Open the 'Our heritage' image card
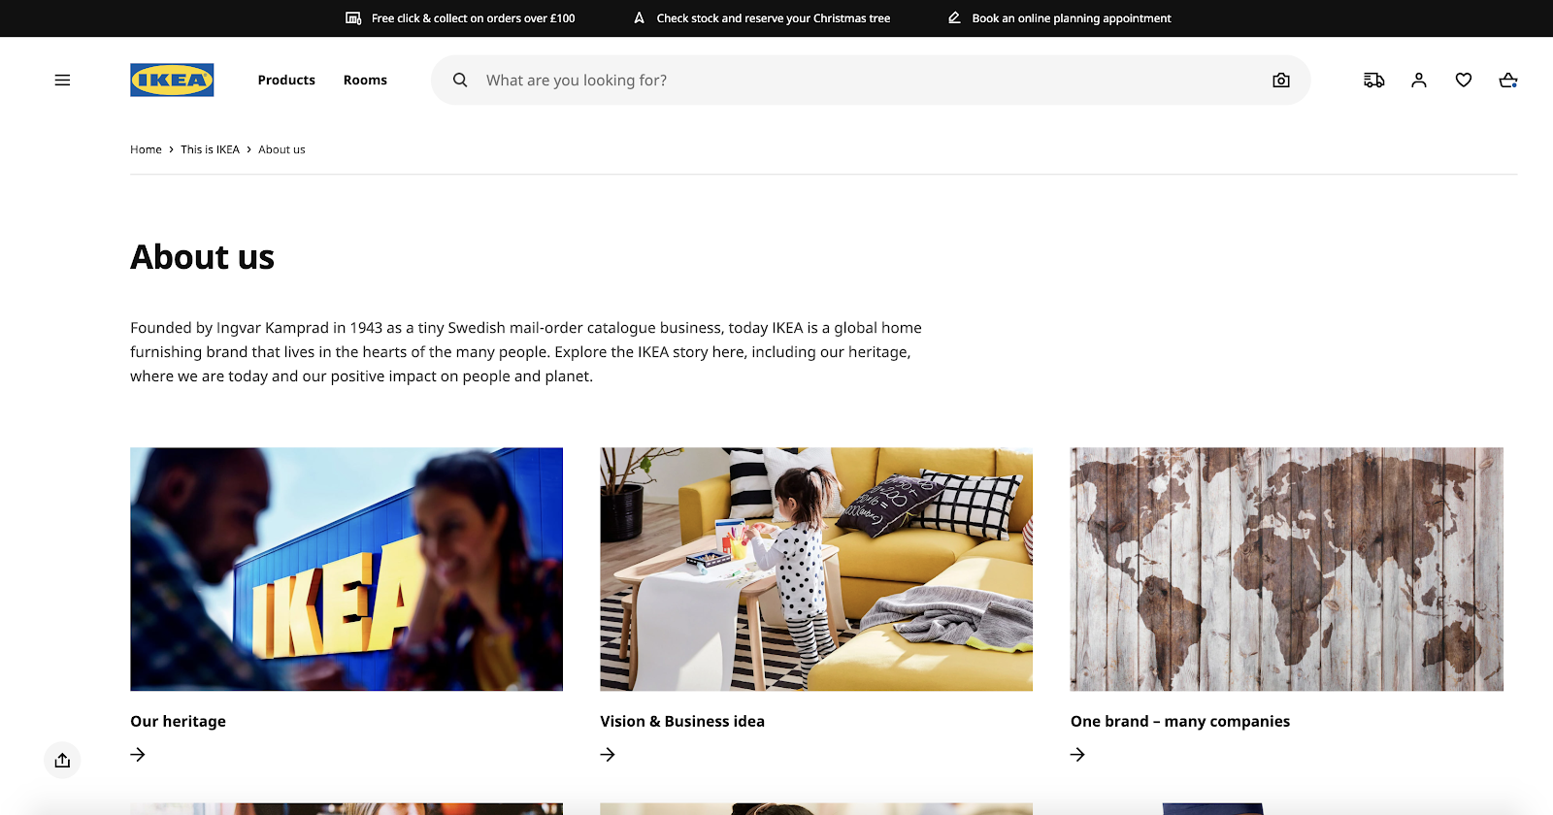This screenshot has height=815, width=1553. (347, 570)
